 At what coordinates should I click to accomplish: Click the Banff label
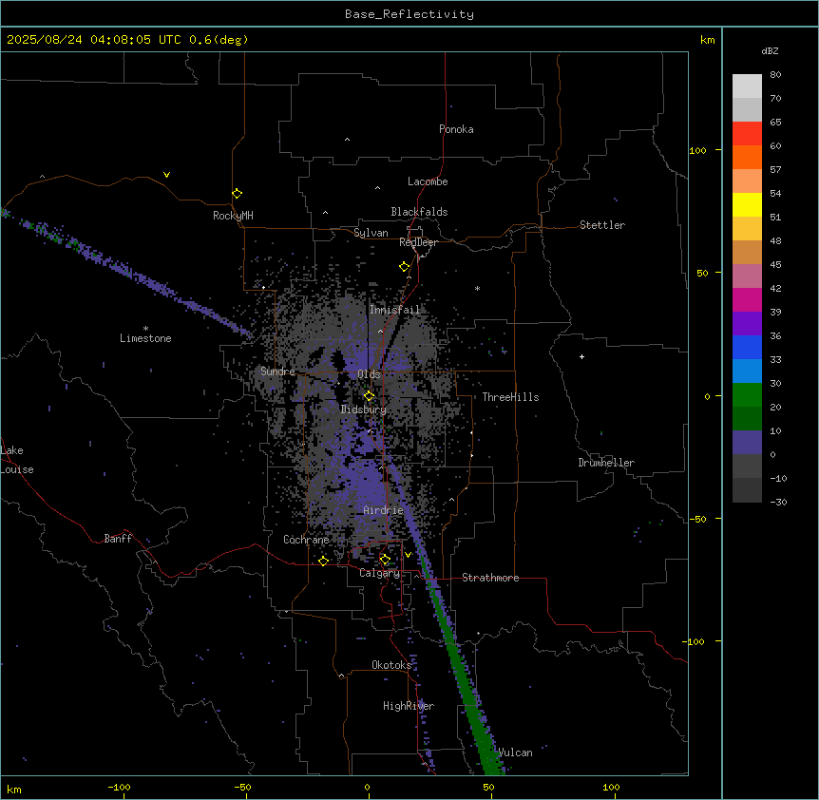pyautogui.click(x=118, y=539)
